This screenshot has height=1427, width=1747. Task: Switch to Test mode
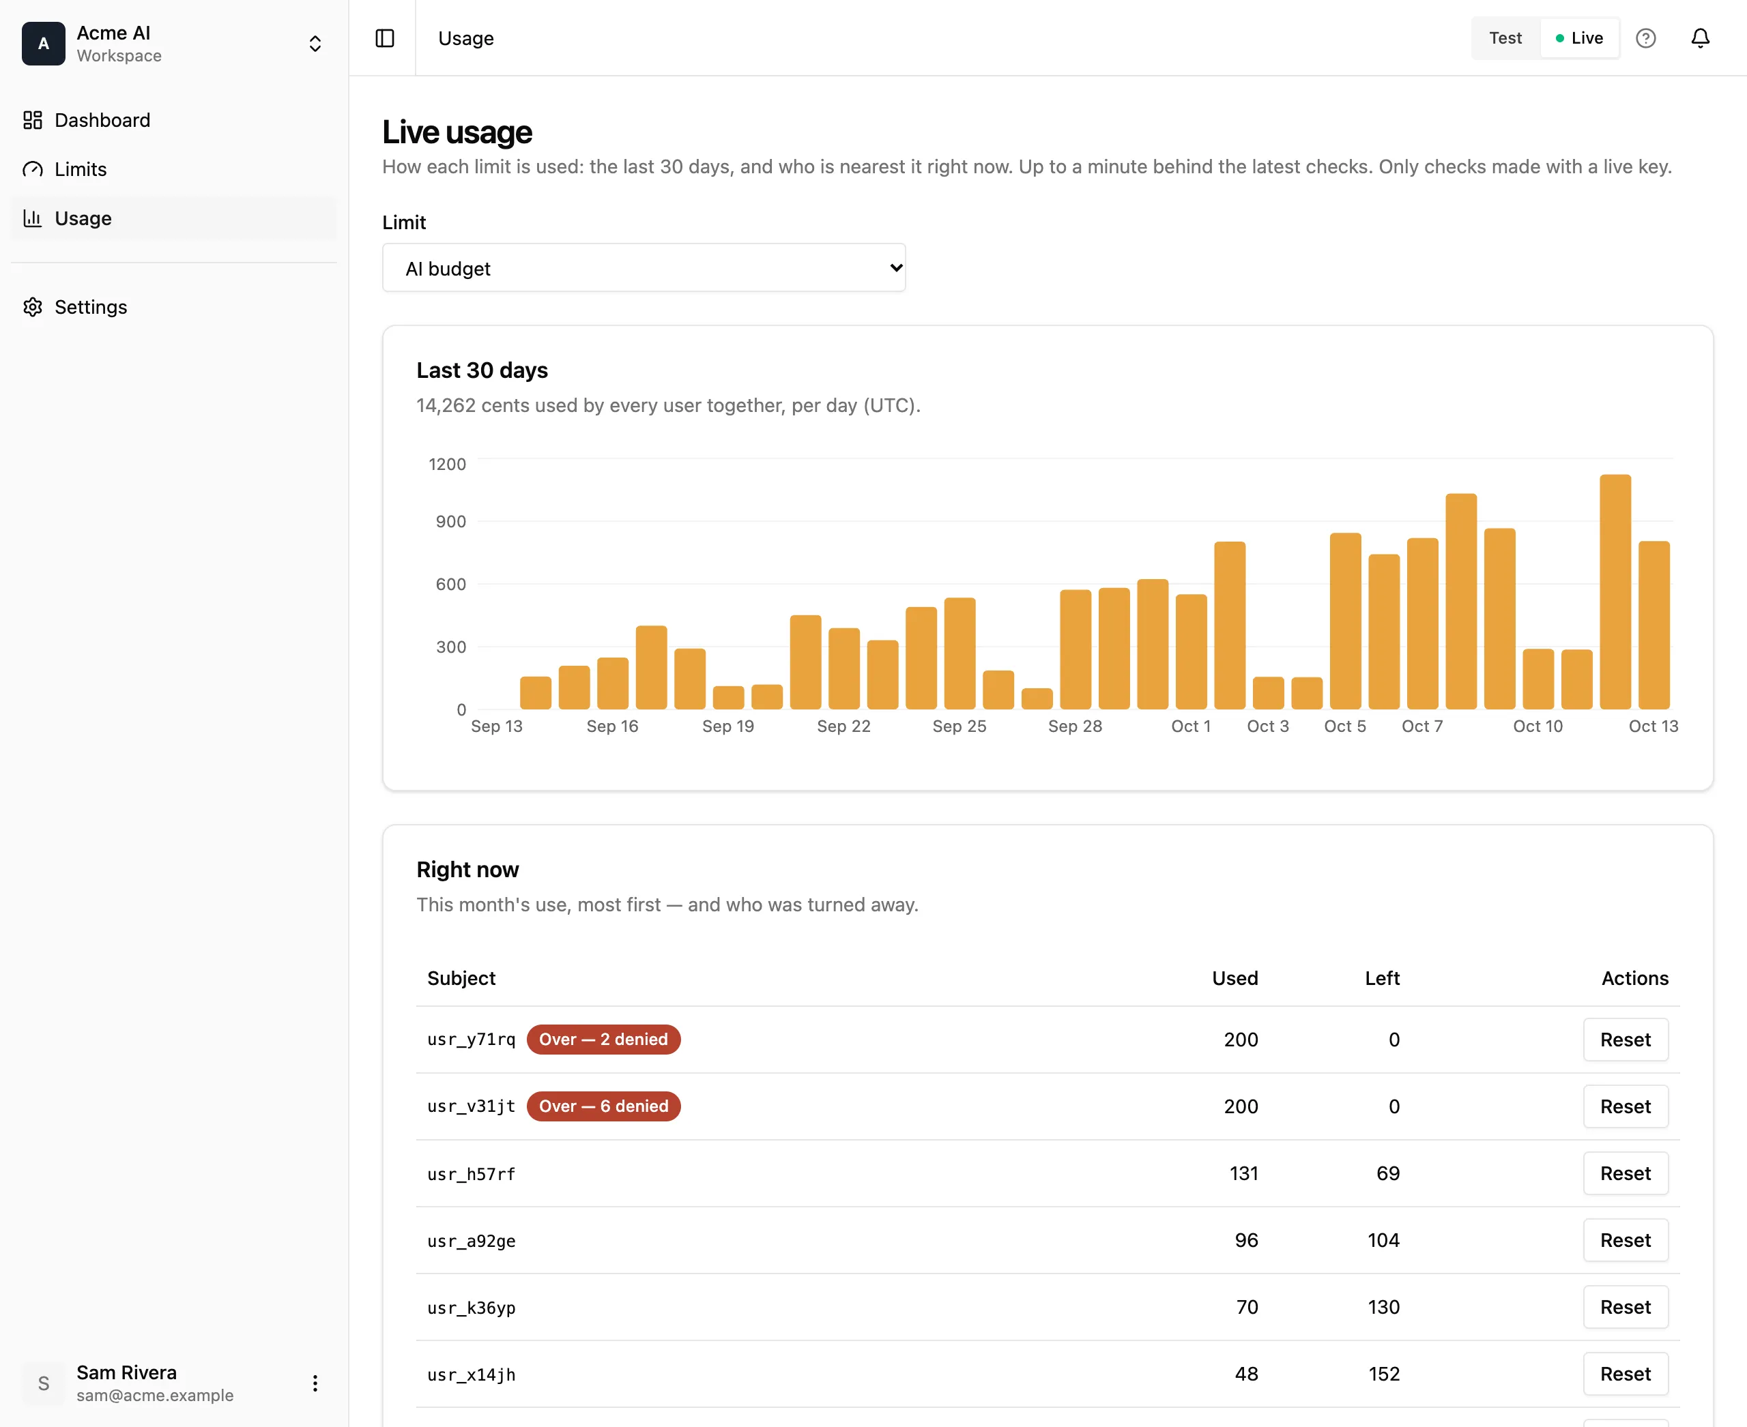pos(1505,39)
